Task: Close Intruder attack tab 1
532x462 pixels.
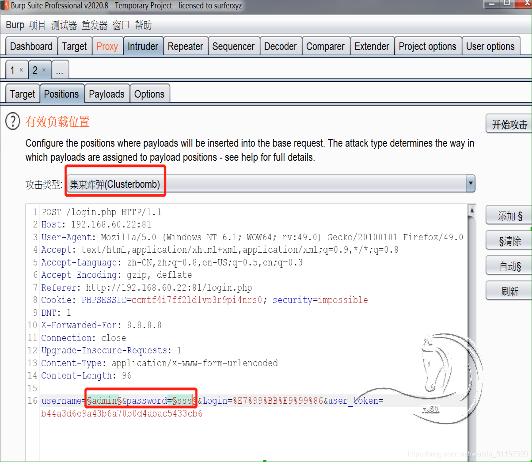Action: (x=21, y=70)
